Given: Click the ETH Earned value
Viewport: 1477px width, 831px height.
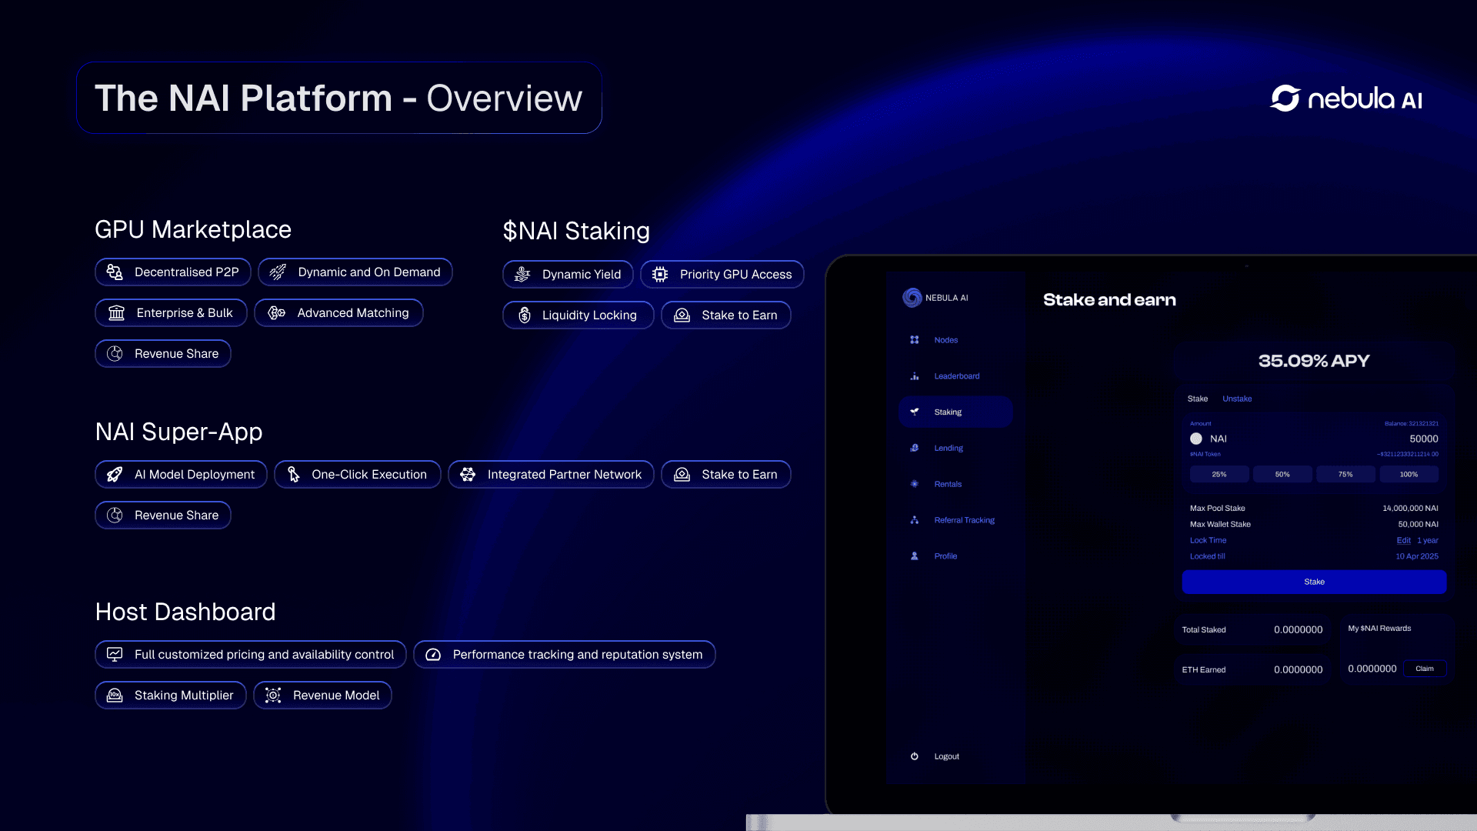Looking at the screenshot, I should coord(1298,669).
